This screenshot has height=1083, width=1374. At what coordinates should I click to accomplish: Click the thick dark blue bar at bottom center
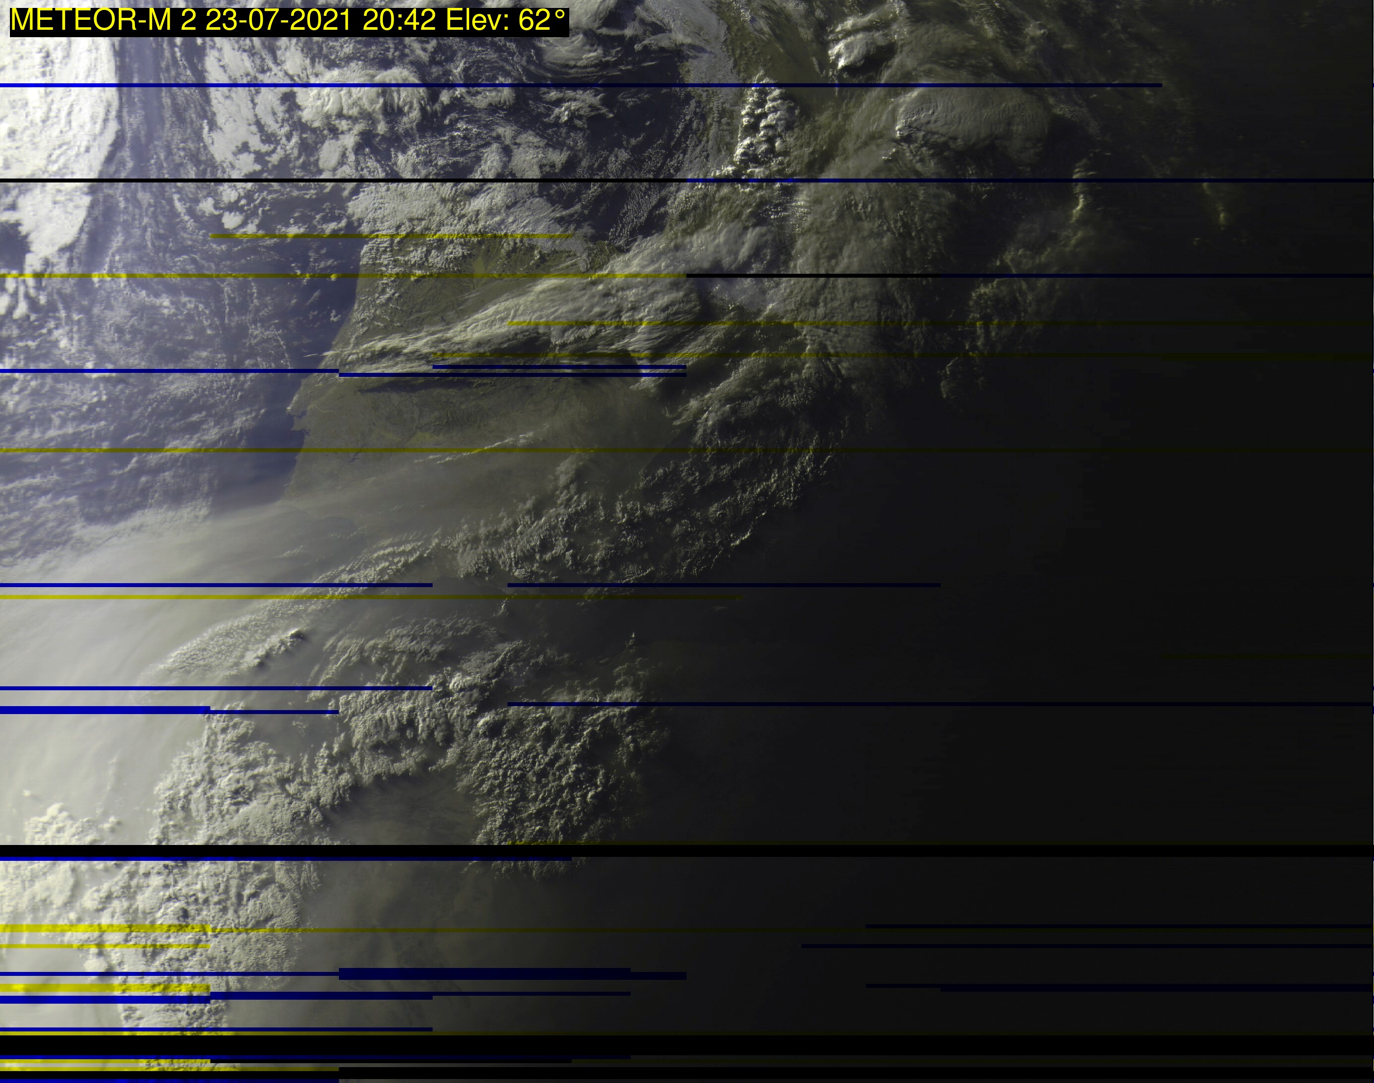click(485, 973)
